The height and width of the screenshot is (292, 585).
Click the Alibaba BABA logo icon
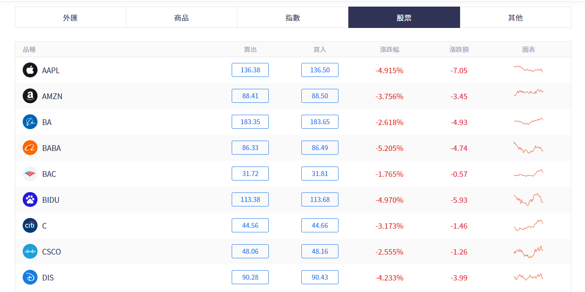[30, 148]
